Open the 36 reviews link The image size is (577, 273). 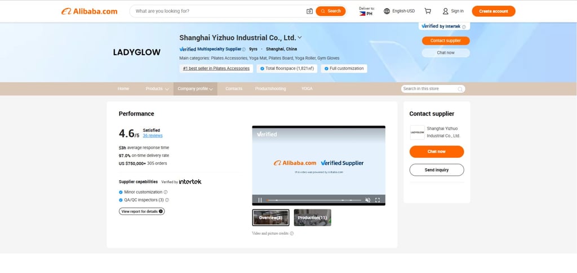tap(152, 136)
